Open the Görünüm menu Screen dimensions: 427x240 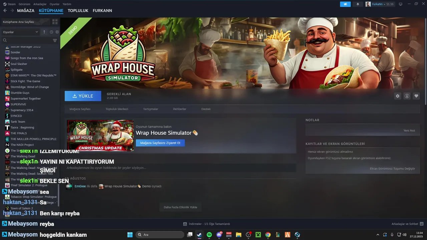(24, 4)
